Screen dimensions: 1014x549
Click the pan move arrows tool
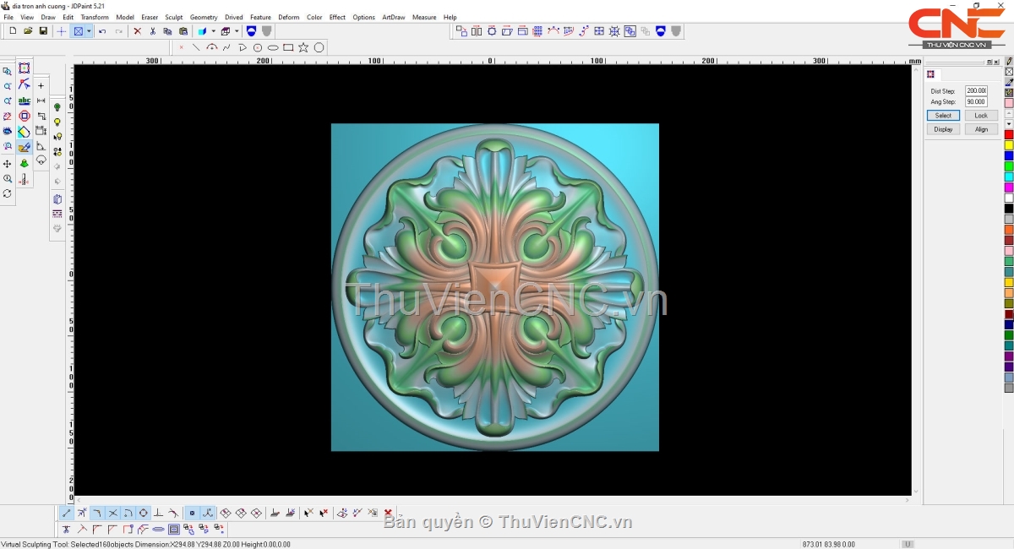tap(8, 164)
